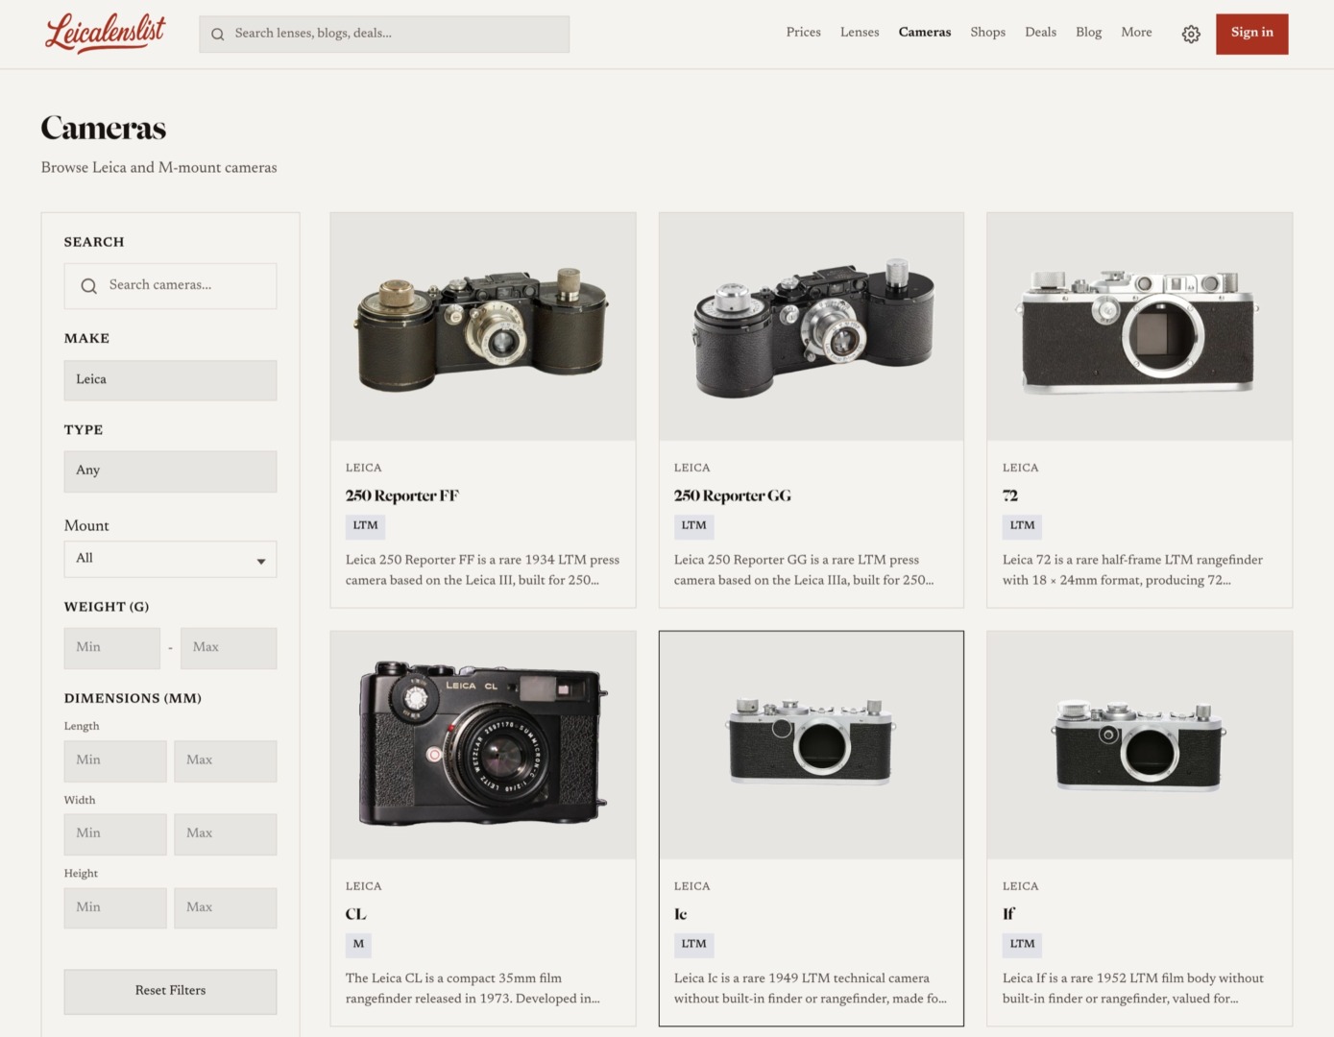Viewport: 1334px width, 1037px height.
Task: Open the Make selector showing Leica
Action: point(170,380)
